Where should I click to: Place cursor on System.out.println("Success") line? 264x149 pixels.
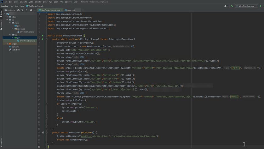80,108
